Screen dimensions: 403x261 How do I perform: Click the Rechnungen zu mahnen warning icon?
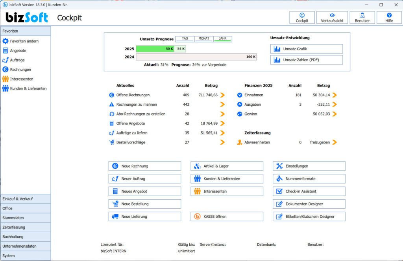111,105
